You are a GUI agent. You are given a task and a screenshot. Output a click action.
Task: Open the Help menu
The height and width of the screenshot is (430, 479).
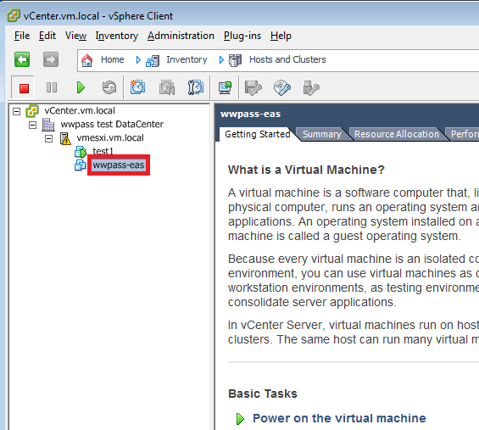pos(281,36)
